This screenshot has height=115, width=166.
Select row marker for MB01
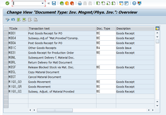(x=6, y=33)
